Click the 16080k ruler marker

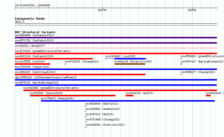coord(192,10)
